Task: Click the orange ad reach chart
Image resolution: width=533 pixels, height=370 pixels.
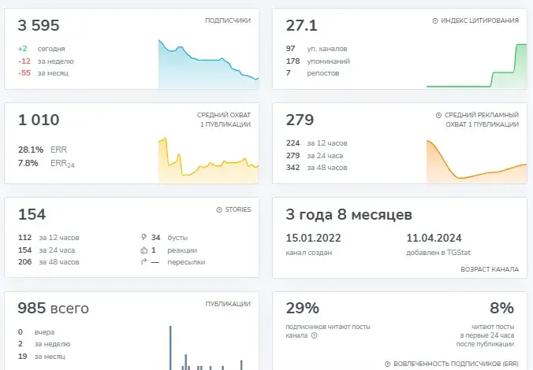Action: tap(476, 161)
